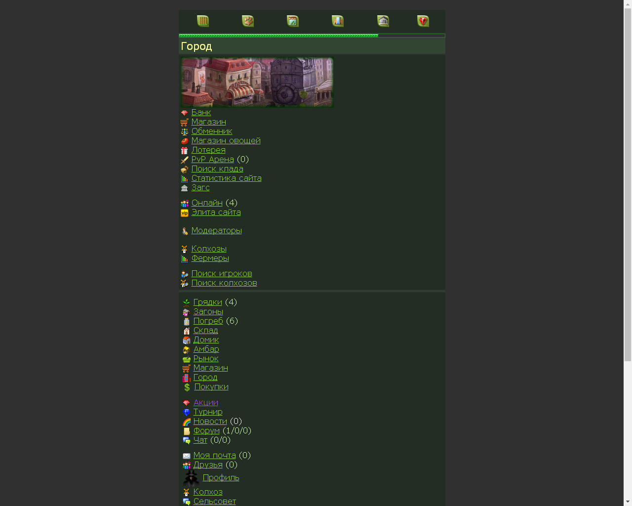Open the Лотерея link
Viewport: 632px width, 506px height.
click(208, 150)
